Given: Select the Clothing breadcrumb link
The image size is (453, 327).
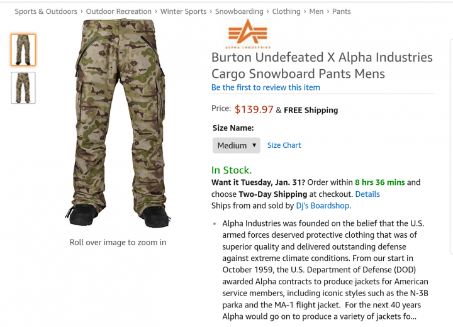Looking at the screenshot, I should (286, 11).
